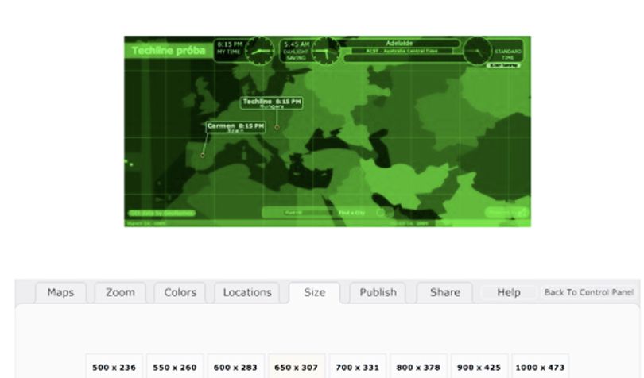The image size is (644, 378).
Task: Select the Techline location marker dot
Action: [277, 127]
